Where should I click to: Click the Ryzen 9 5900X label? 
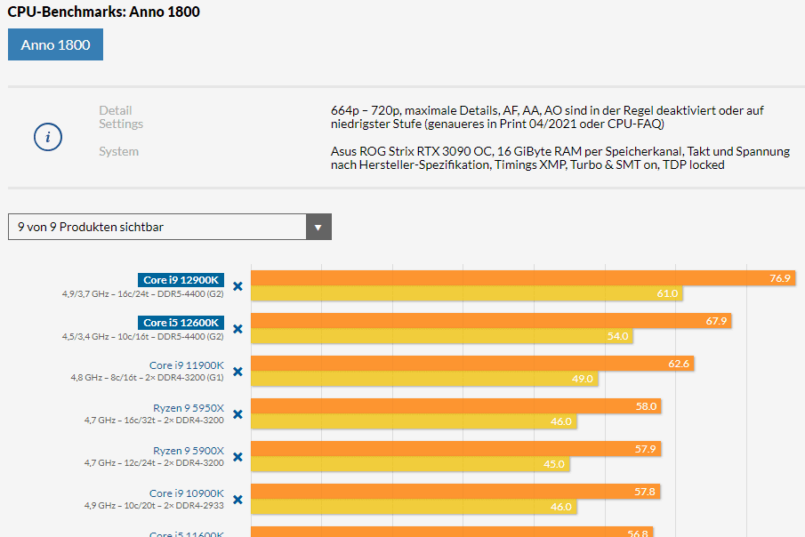coord(188,451)
